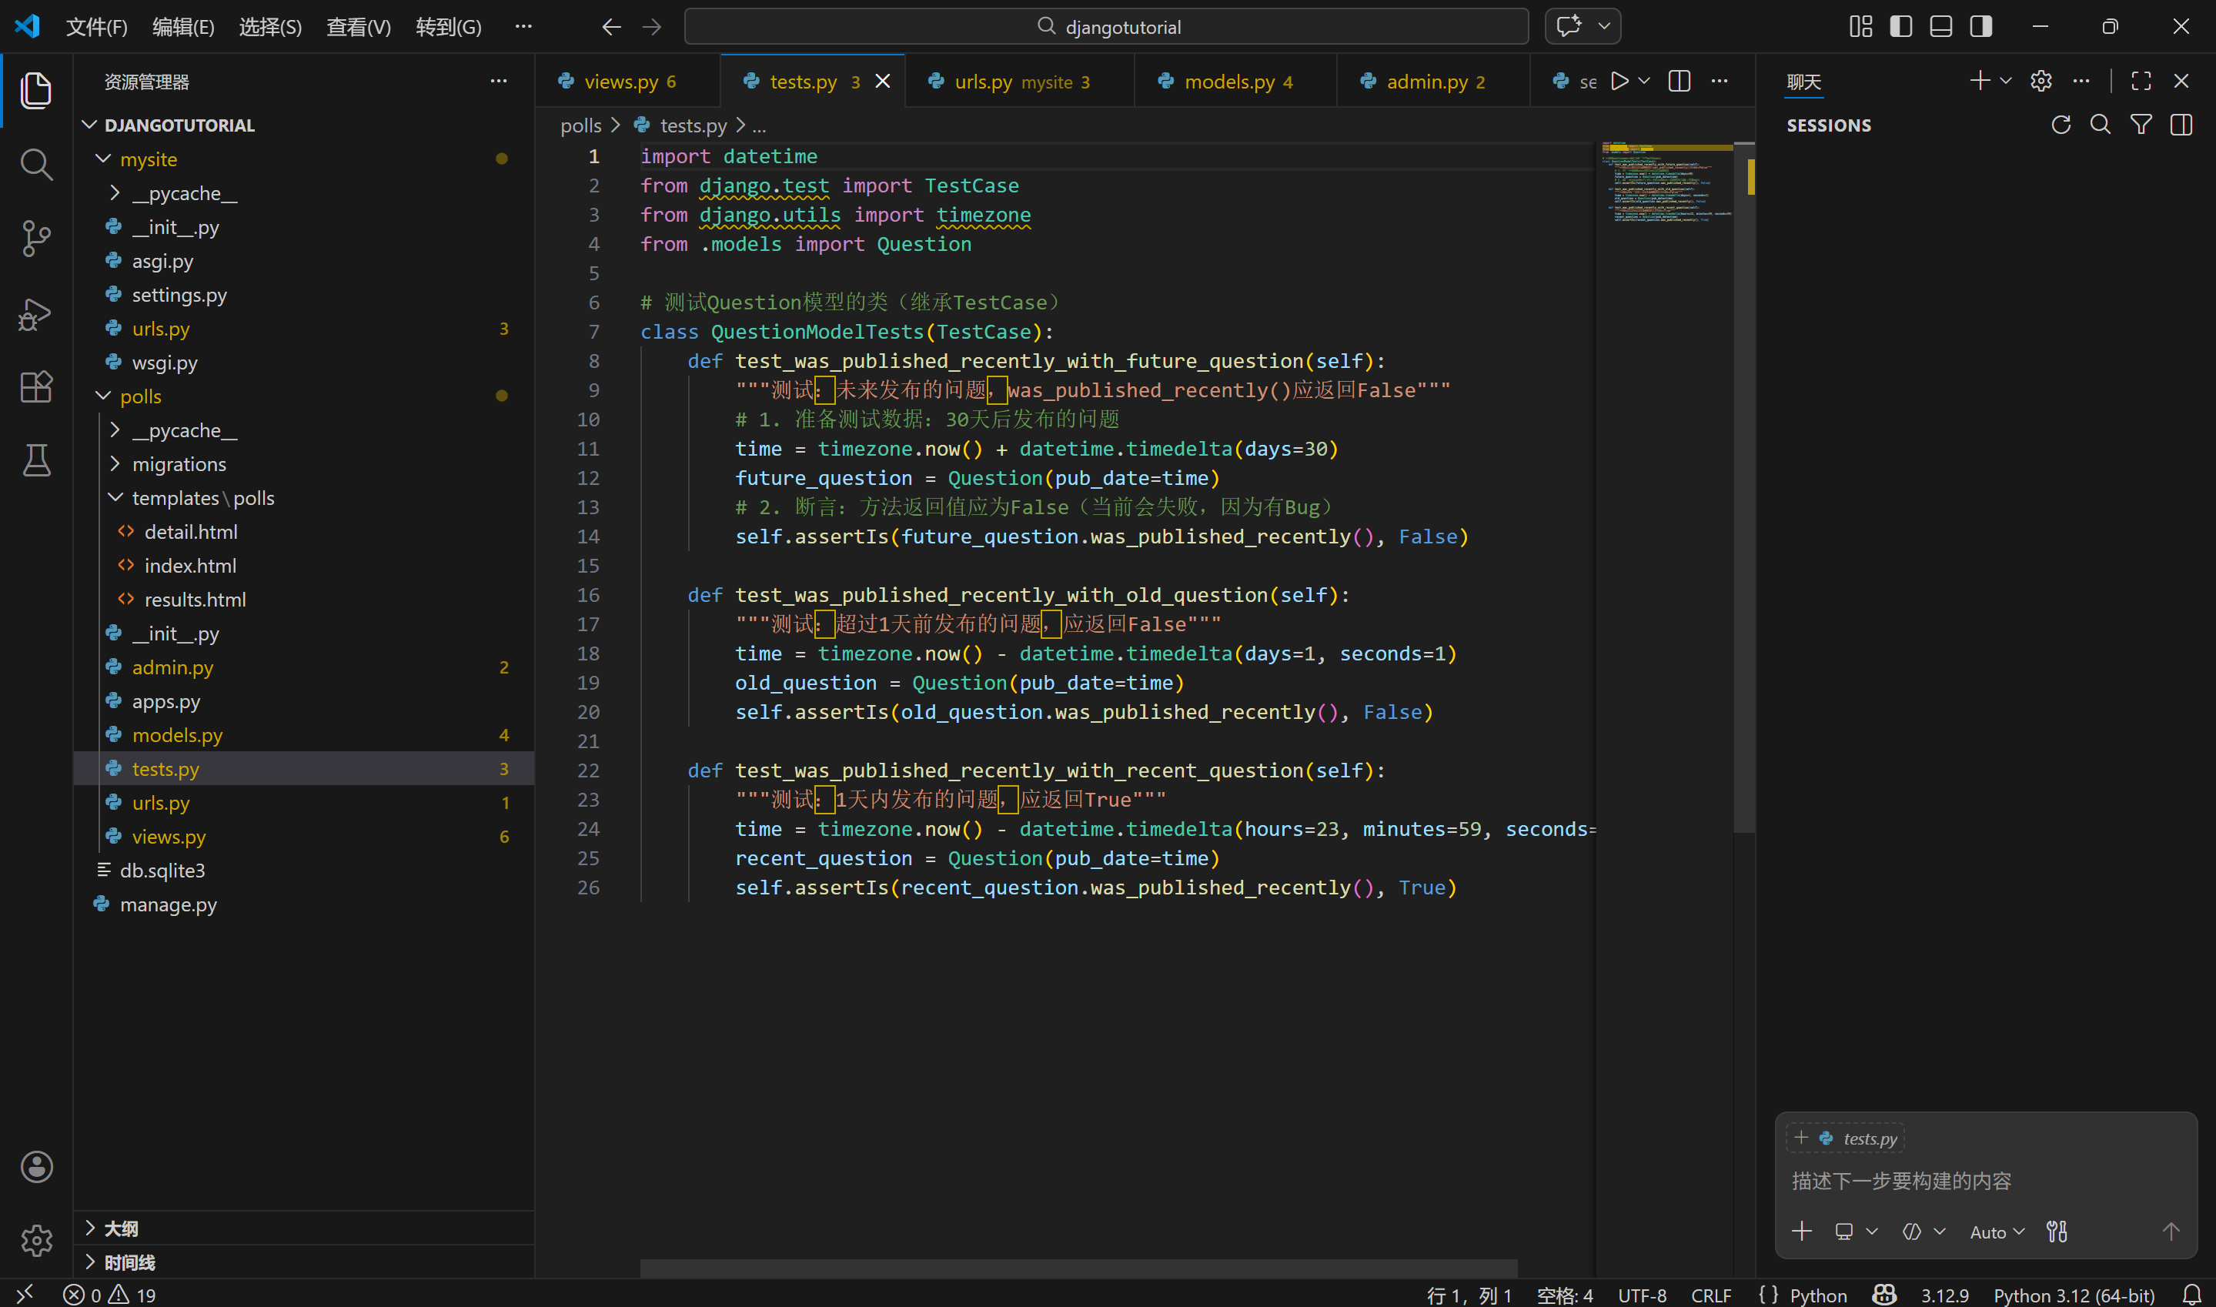This screenshot has width=2216, height=1307.
Task: Click the CRLF line ending status button
Action: pos(1710,1295)
